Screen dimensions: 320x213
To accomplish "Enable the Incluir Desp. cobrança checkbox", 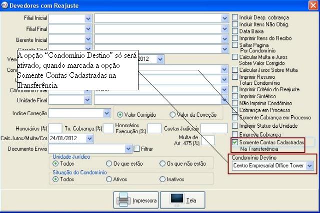I will coord(235,17).
